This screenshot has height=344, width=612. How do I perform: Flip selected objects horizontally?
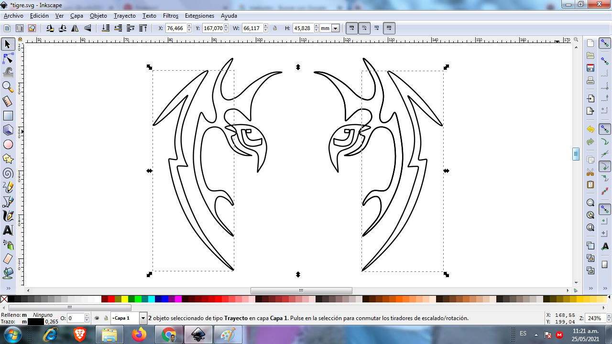coord(75,28)
